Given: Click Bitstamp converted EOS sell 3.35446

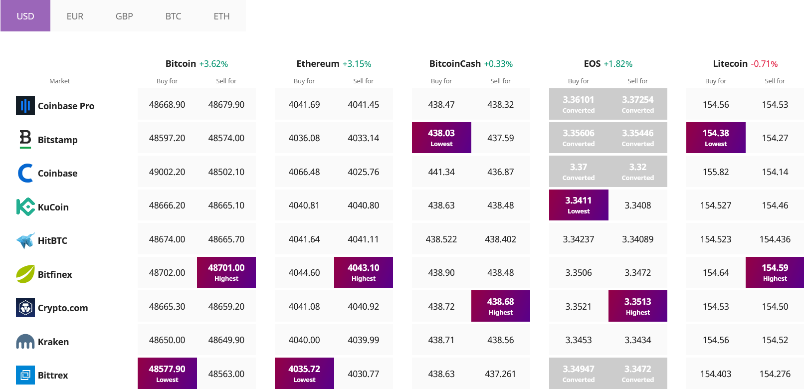Looking at the screenshot, I should pos(638,138).
